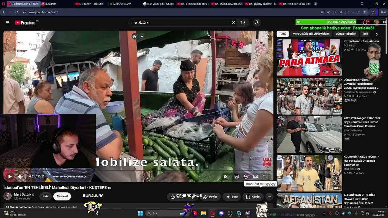The image size is (388, 218).
Task: Click the browser address bar
Action: tap(170, 12)
